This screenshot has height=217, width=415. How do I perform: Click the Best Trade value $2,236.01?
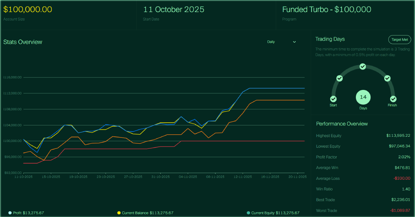point(400,200)
